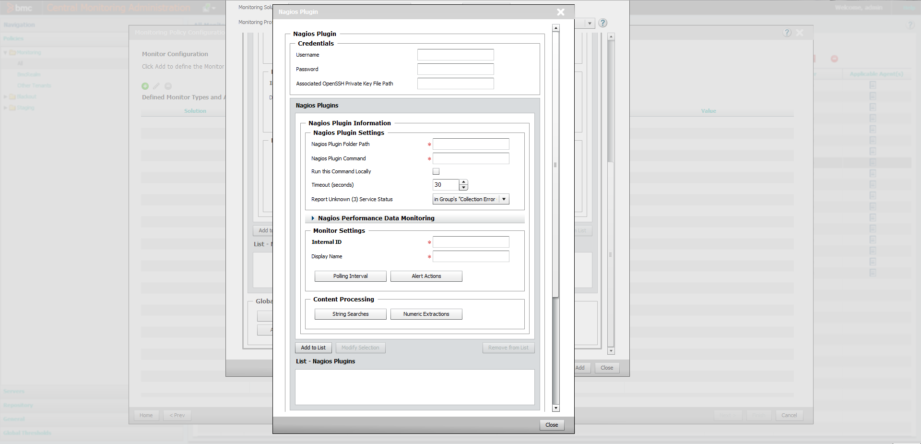Click pencil edit monitor icon
The image size is (921, 444).
[x=156, y=86]
